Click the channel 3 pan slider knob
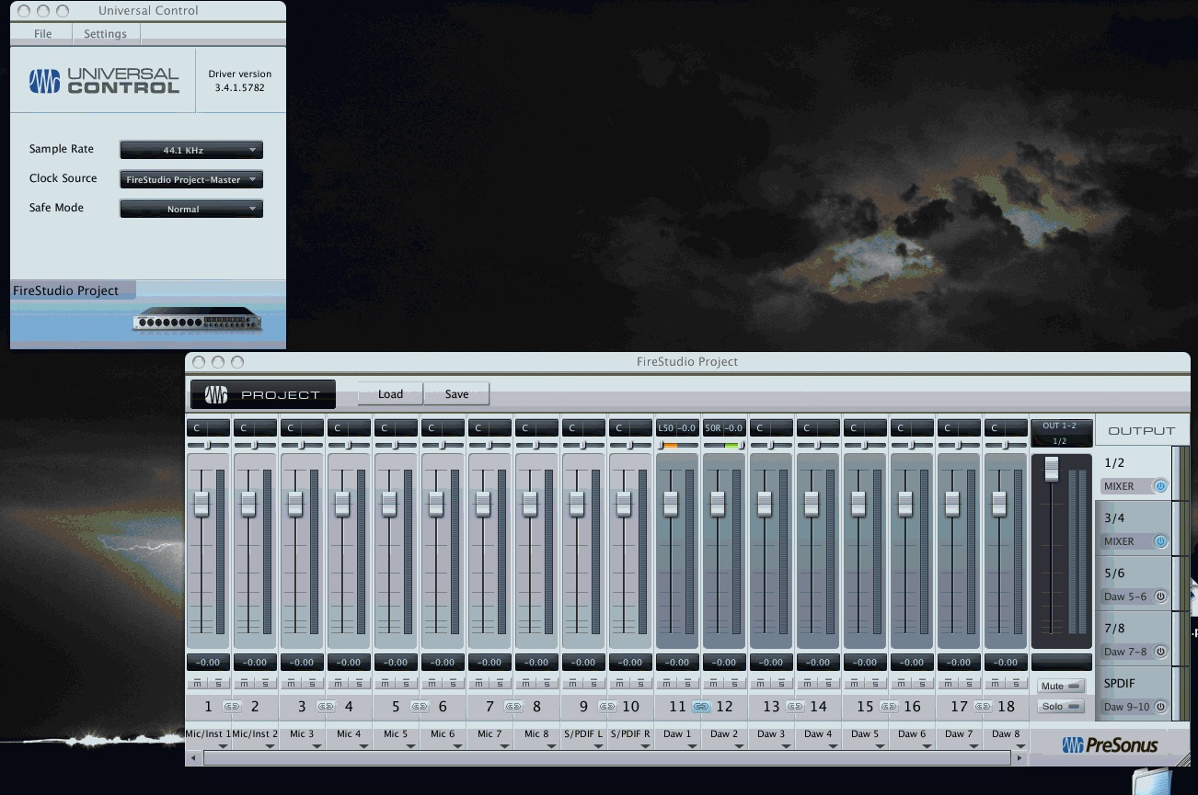 [x=302, y=445]
